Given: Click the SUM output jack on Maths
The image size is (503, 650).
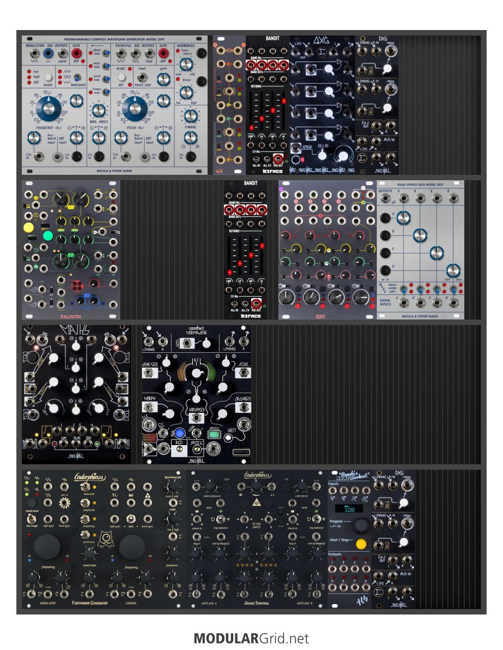Looking at the screenshot, I should [76, 445].
